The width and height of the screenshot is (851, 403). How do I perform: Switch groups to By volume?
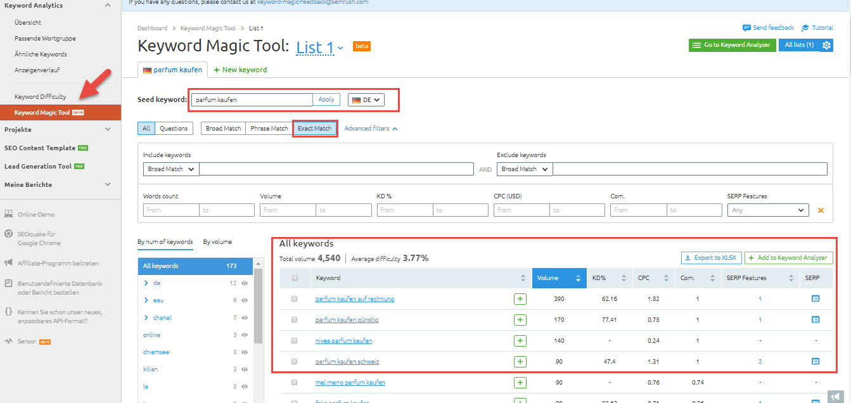point(217,242)
